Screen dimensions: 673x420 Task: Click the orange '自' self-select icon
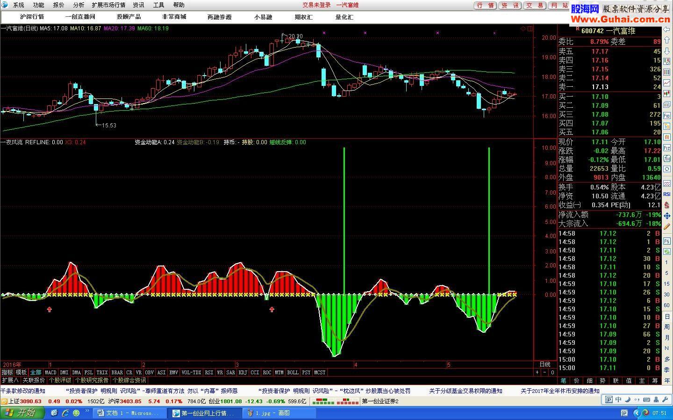pos(667,136)
